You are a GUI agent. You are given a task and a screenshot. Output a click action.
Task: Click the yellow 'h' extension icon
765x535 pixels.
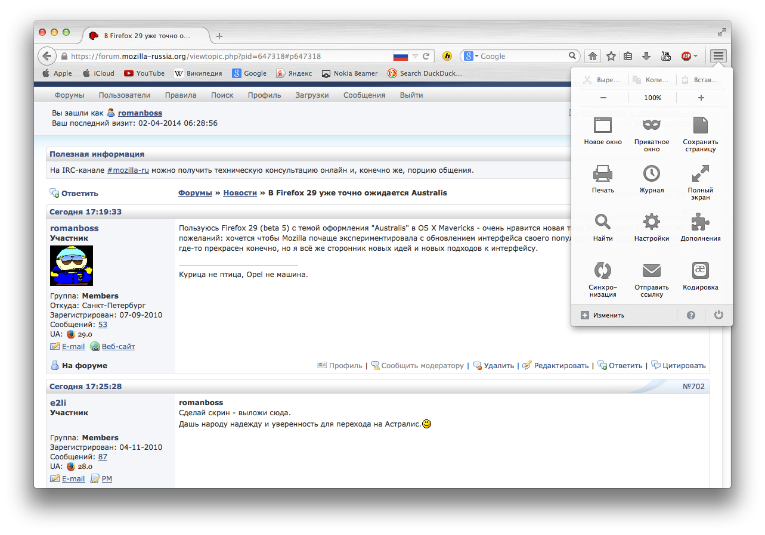pos(447,56)
